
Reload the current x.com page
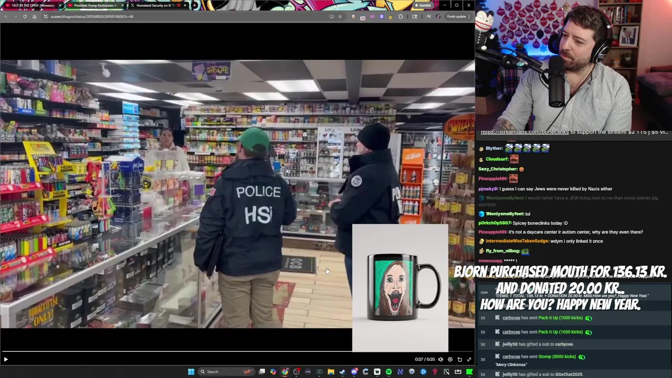[25, 16]
